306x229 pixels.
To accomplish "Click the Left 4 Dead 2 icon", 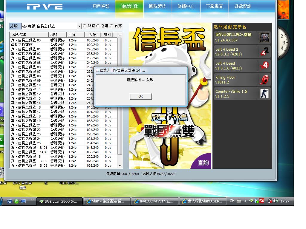I will click(x=264, y=52).
